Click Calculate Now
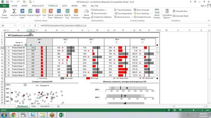 tap(180, 11)
